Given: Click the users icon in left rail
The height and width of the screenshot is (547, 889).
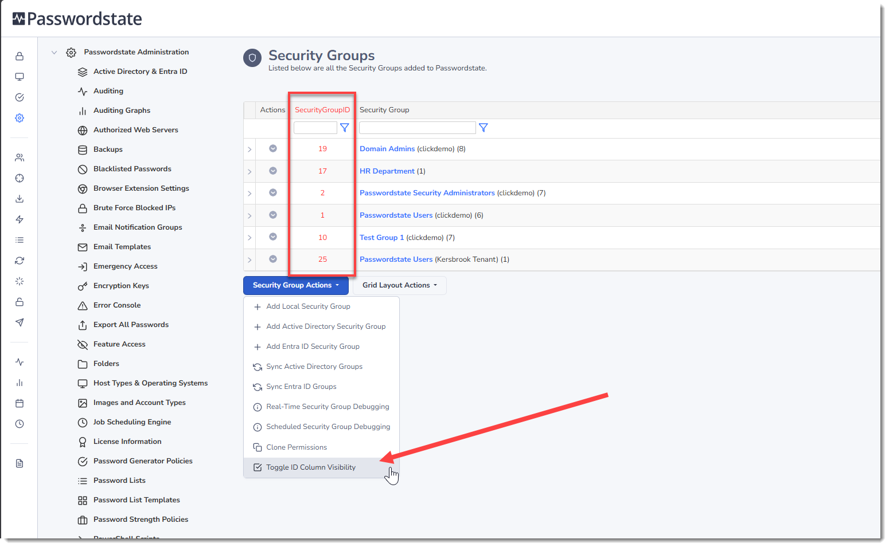Looking at the screenshot, I should (20, 158).
